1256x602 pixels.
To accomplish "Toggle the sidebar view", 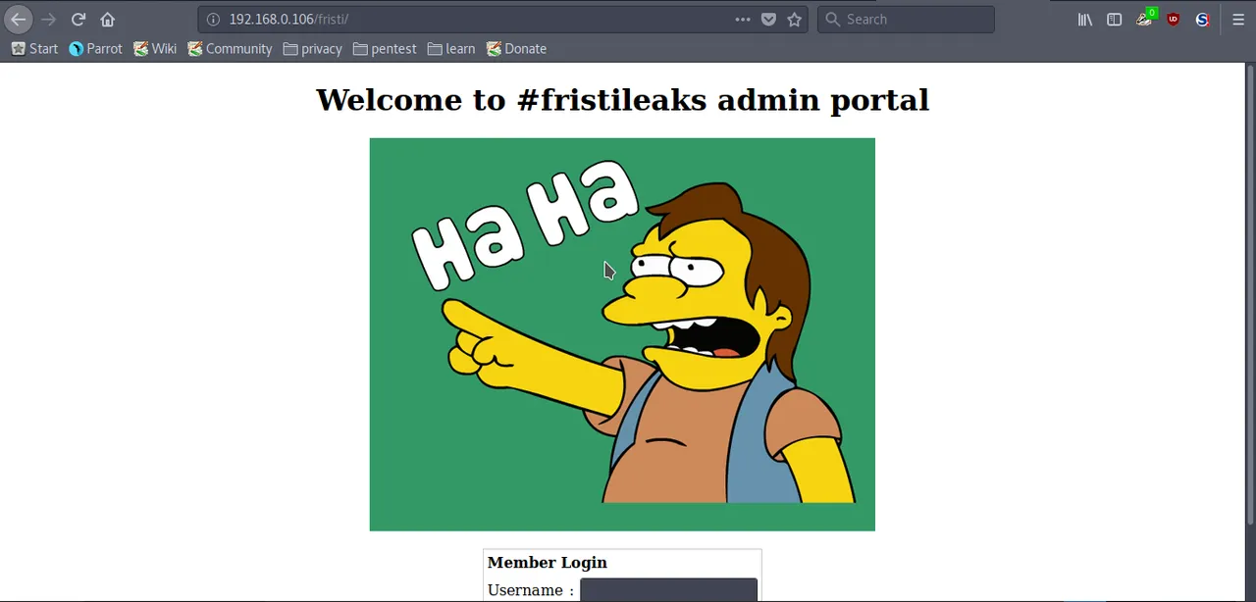I will (x=1115, y=19).
